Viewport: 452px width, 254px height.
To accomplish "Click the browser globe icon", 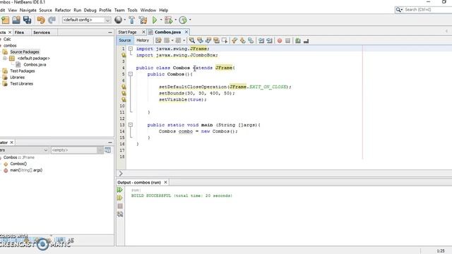I will (118, 20).
